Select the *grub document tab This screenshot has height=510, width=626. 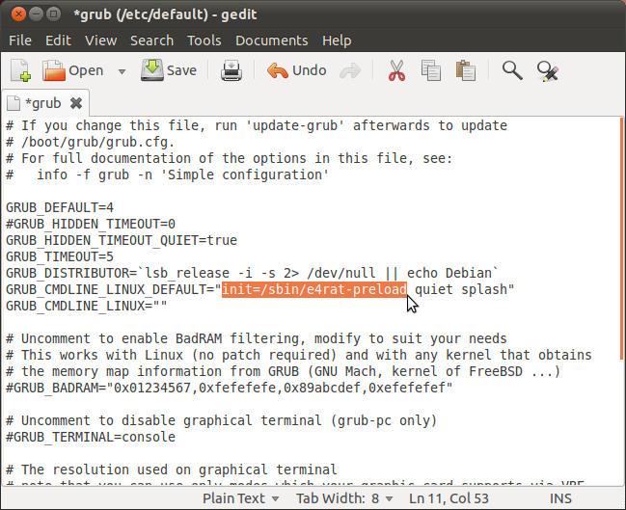[43, 103]
